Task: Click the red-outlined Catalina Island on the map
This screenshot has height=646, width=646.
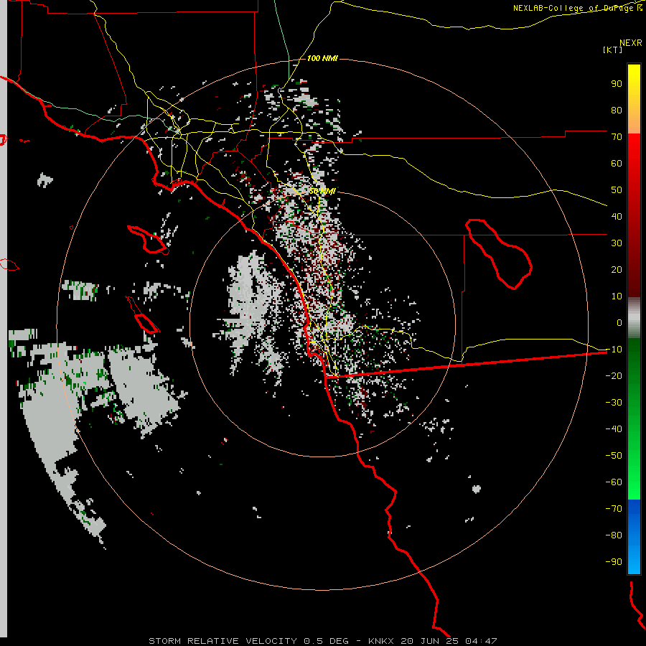Action: click(149, 239)
